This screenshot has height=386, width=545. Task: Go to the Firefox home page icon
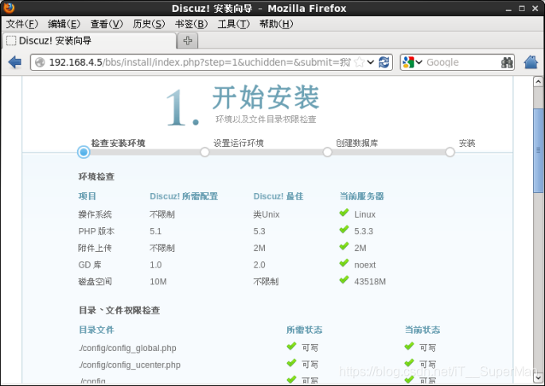pyautogui.click(x=531, y=63)
